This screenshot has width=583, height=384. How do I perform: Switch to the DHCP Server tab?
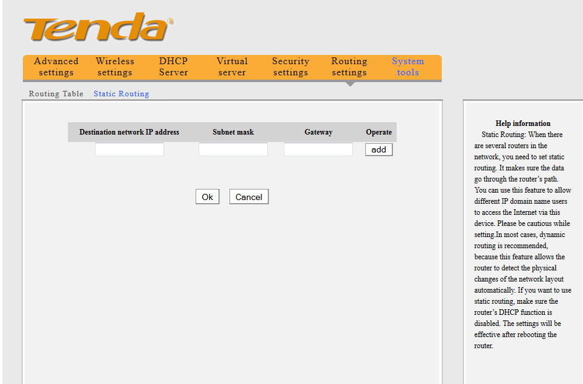pyautogui.click(x=173, y=67)
